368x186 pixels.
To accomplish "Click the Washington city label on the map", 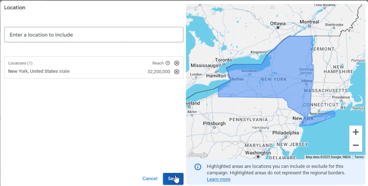I will click(258, 153).
